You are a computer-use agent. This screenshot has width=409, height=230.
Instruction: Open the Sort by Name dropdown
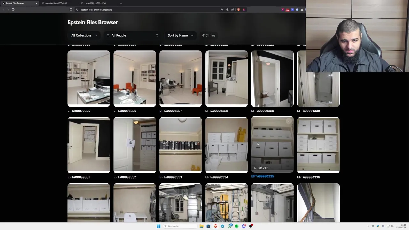181,35
